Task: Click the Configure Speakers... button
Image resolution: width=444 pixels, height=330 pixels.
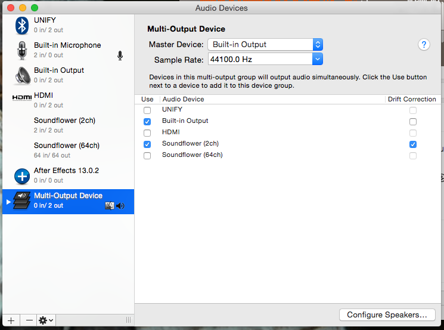Action: pos(387,314)
